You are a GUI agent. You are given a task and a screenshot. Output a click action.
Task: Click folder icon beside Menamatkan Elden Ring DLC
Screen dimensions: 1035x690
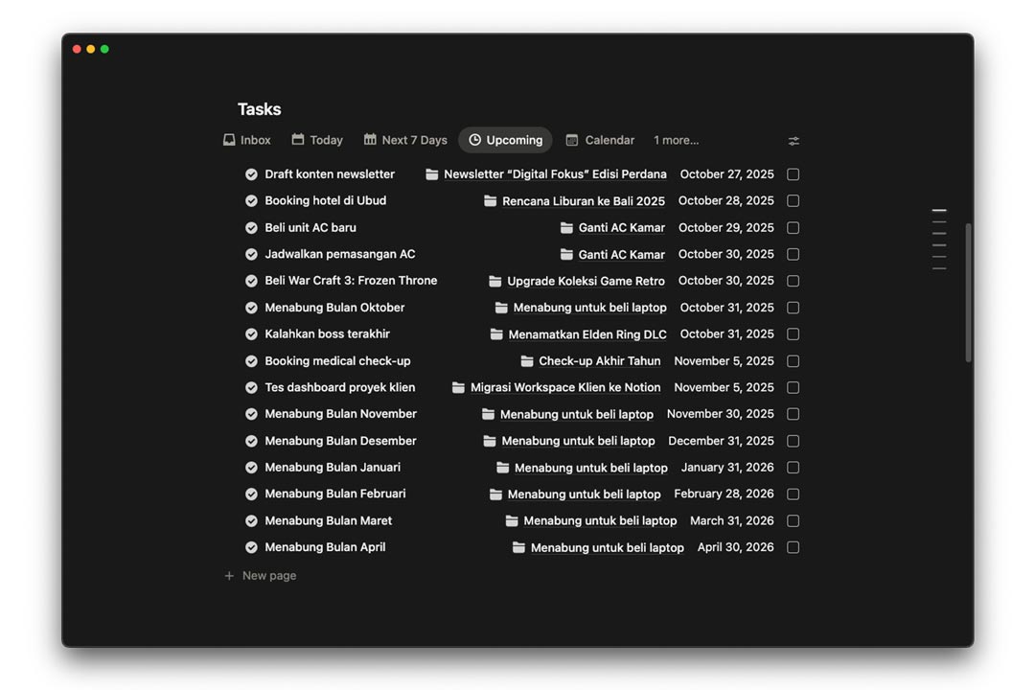tap(496, 334)
